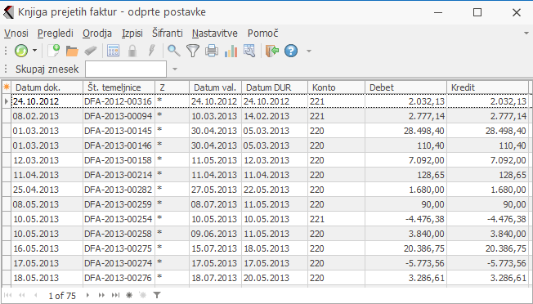Go to previous record navigator arrow
This screenshot has width=533, height=304.
click(x=36, y=295)
